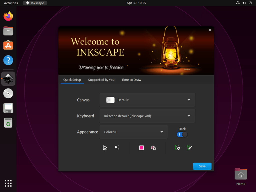Toggle the Dark appearance switch

[182, 134]
